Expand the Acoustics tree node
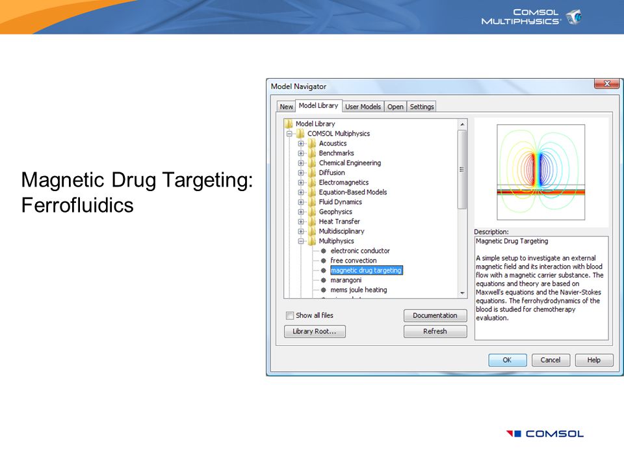The image size is (624, 468). coord(301,144)
